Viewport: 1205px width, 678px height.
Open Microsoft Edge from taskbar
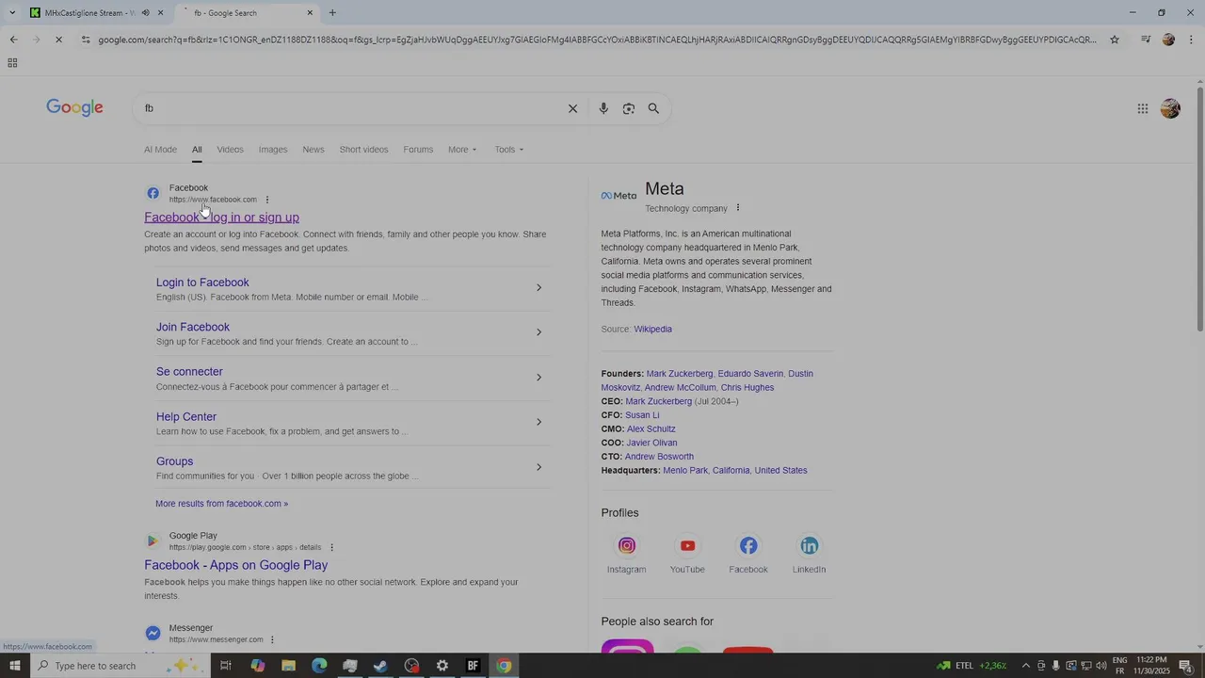(x=319, y=666)
